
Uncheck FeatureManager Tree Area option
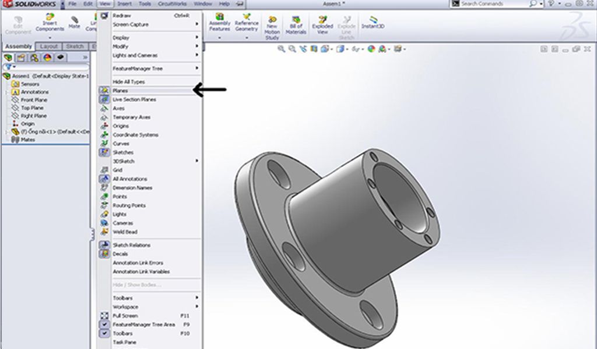click(x=149, y=325)
